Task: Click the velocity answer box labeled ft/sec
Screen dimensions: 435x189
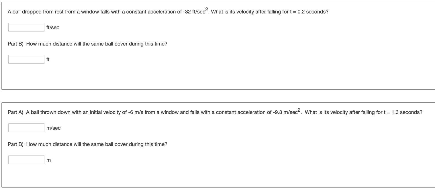Action: (x=26, y=27)
